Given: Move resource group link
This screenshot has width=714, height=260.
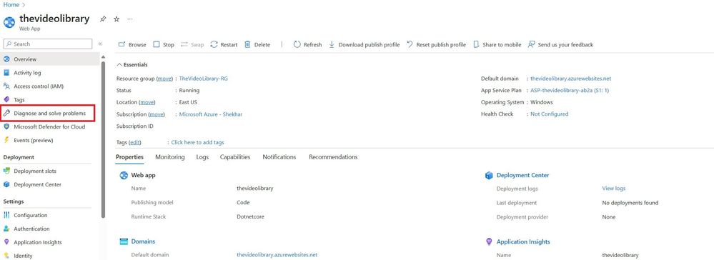Looking at the screenshot, I should 165,79.
